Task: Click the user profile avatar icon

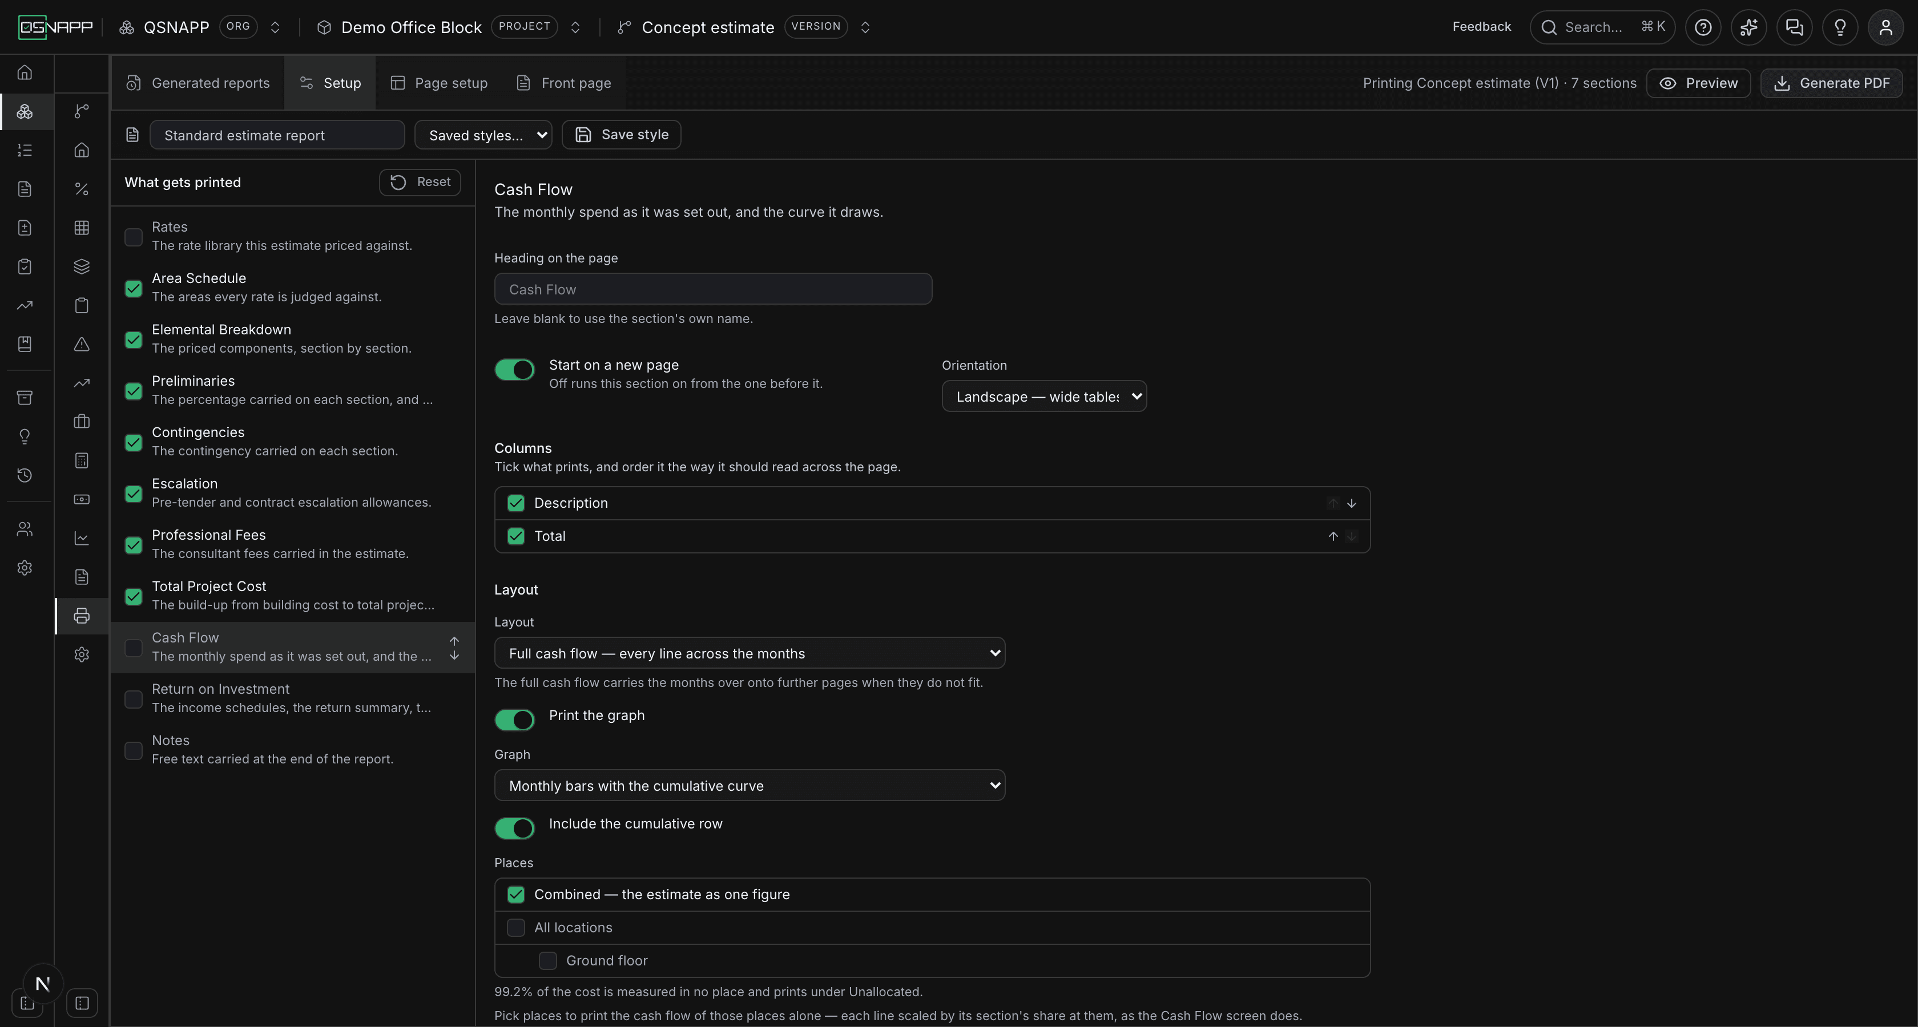Action: [1885, 27]
